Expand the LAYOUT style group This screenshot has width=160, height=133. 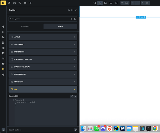43,37
